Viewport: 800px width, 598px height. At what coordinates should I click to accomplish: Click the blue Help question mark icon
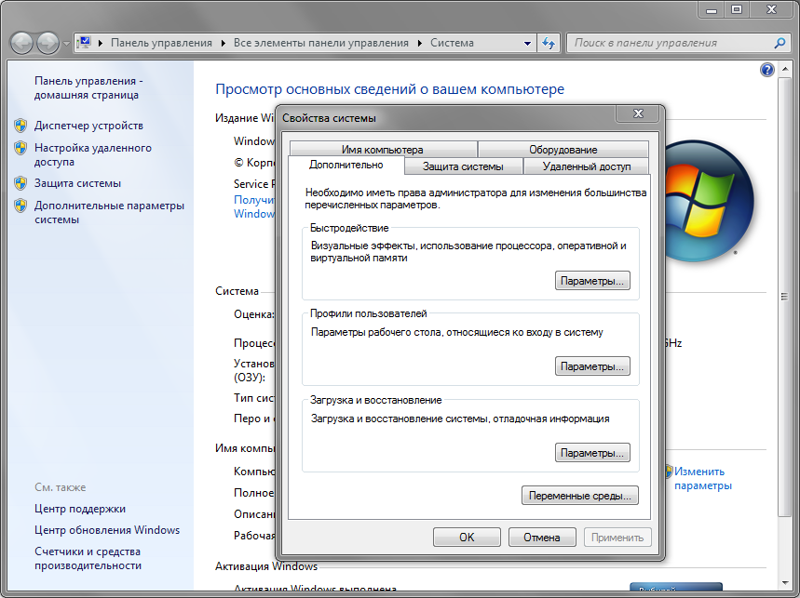click(x=766, y=69)
